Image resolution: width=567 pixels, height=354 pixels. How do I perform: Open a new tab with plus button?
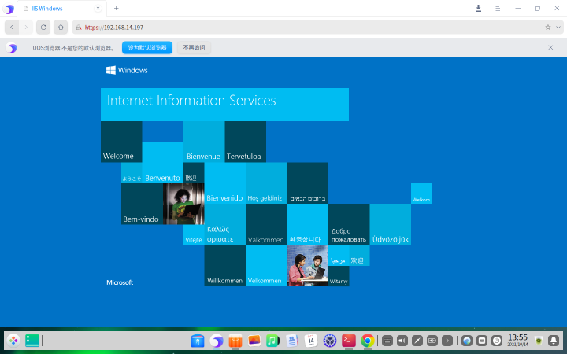point(117,8)
